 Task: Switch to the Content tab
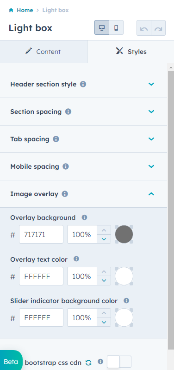43,52
